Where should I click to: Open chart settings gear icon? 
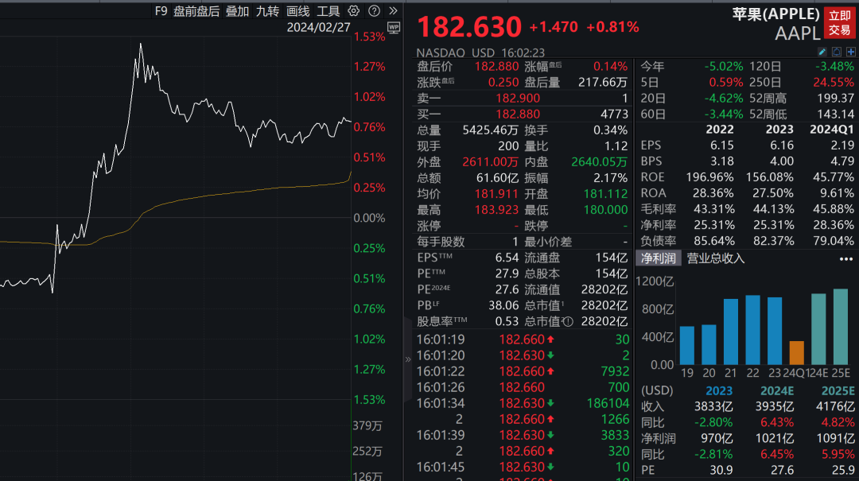[x=354, y=11]
